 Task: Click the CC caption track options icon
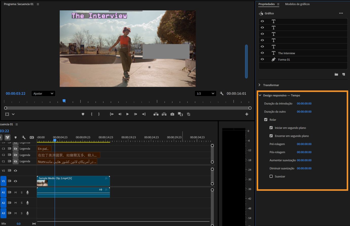[x=32, y=137]
